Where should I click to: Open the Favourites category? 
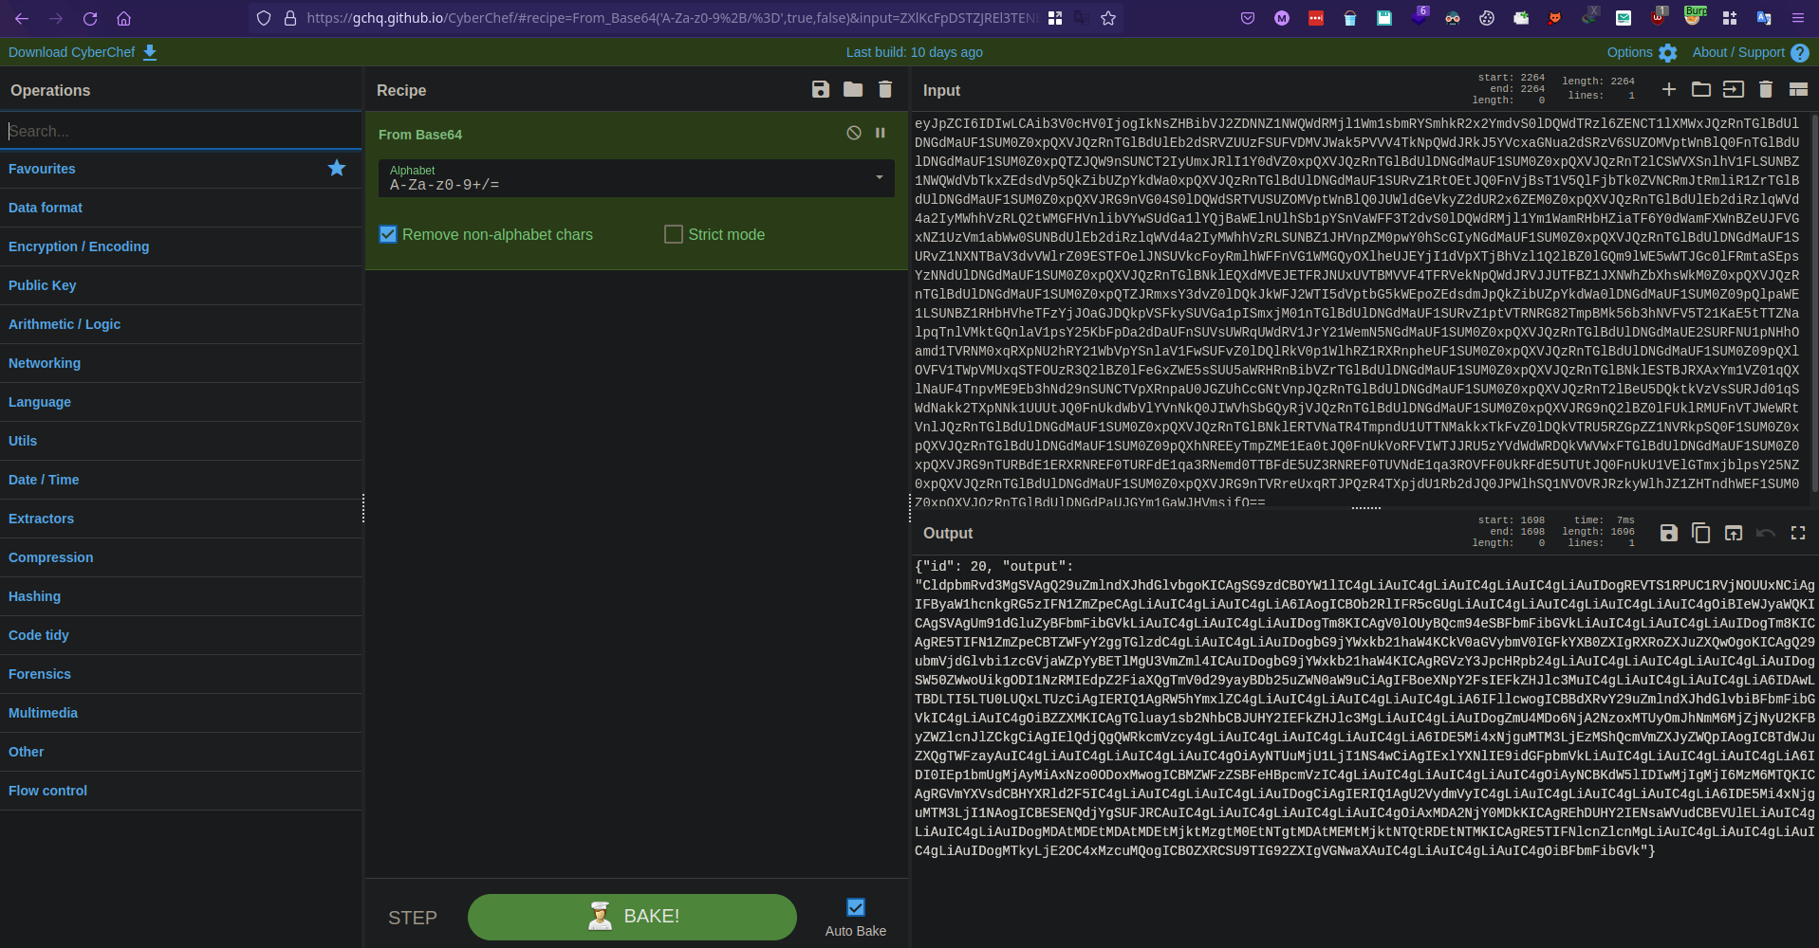[x=42, y=169]
